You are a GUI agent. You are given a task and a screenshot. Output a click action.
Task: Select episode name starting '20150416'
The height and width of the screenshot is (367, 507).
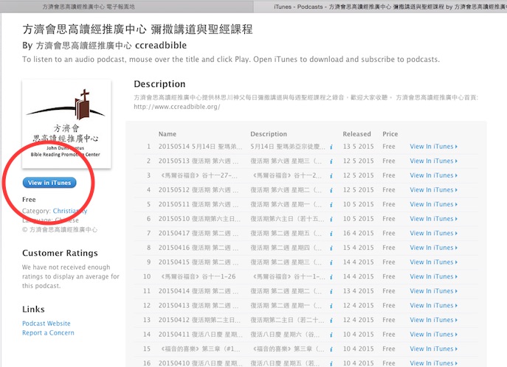[199, 248]
